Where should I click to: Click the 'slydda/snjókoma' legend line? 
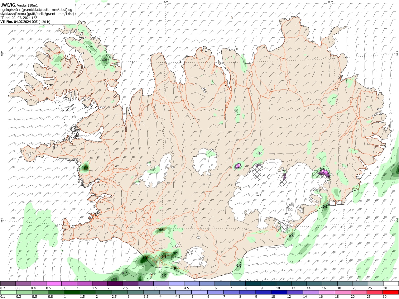coord(37,14)
